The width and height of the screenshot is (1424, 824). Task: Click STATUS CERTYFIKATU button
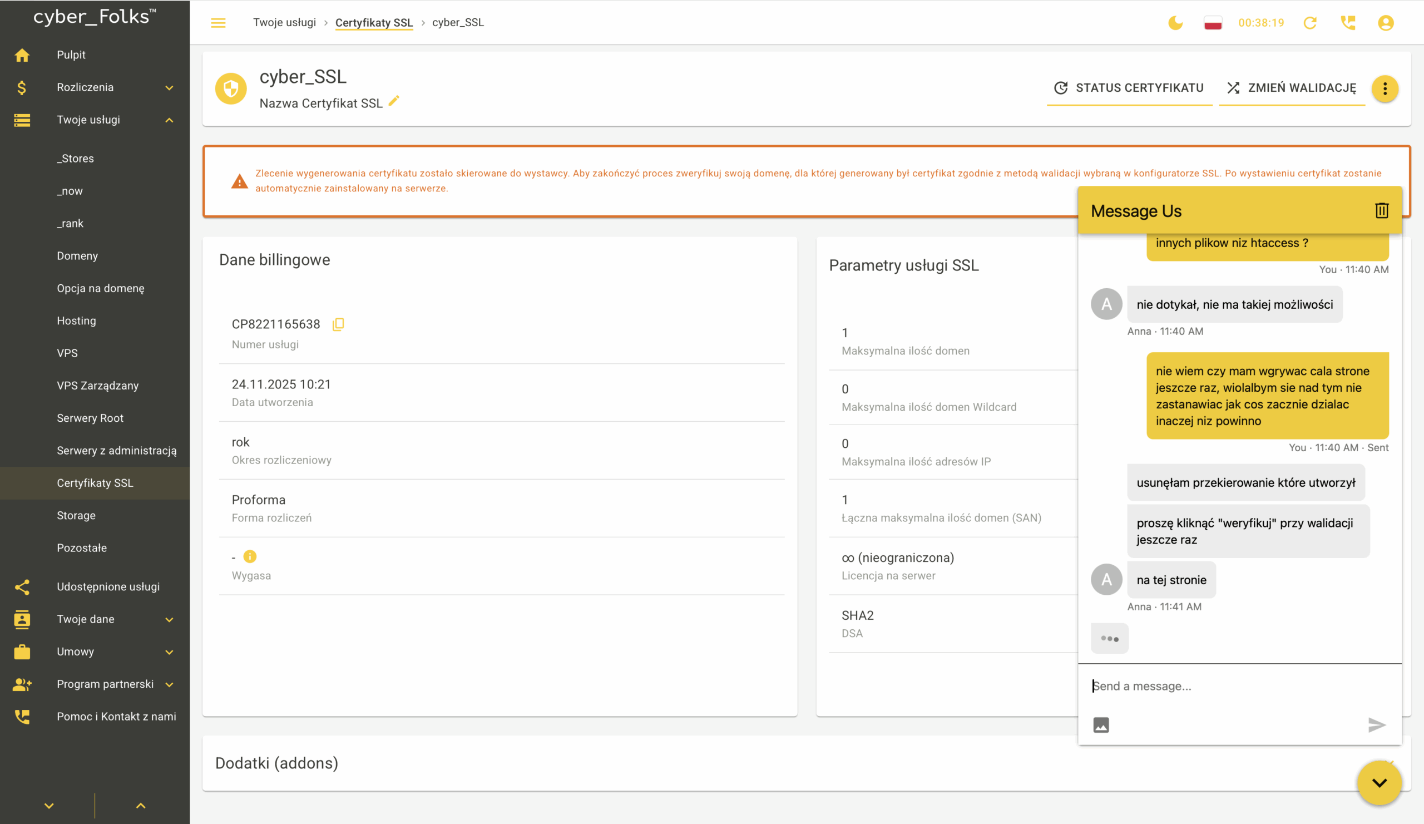click(1129, 87)
